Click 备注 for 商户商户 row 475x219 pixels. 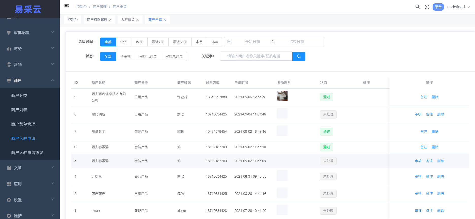429,194
